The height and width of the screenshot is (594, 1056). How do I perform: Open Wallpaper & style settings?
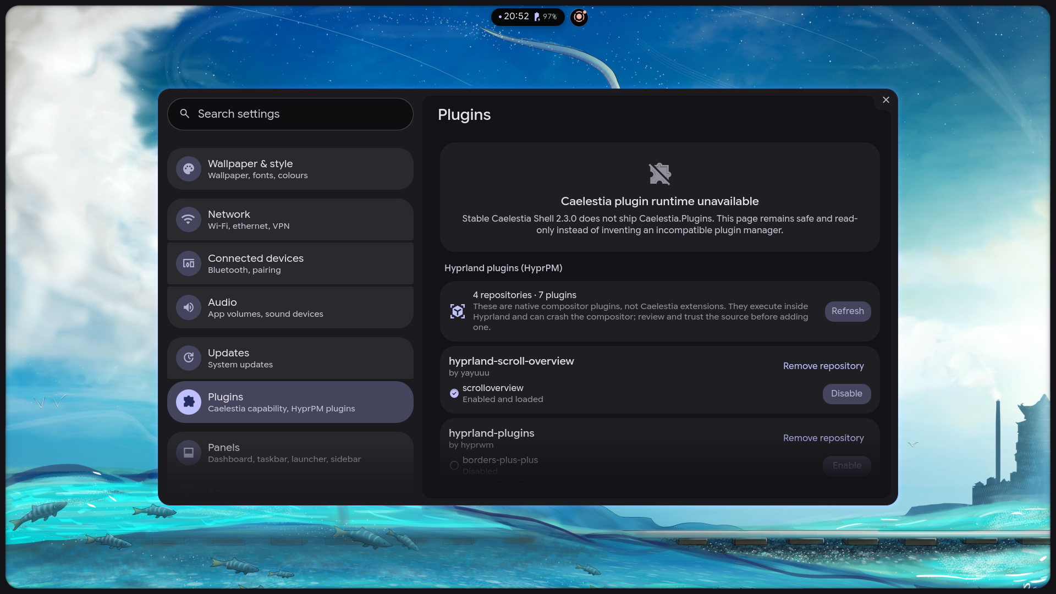tap(290, 169)
